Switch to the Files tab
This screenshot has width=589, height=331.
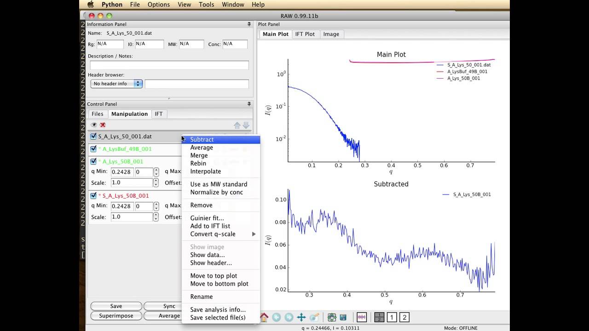pyautogui.click(x=98, y=114)
